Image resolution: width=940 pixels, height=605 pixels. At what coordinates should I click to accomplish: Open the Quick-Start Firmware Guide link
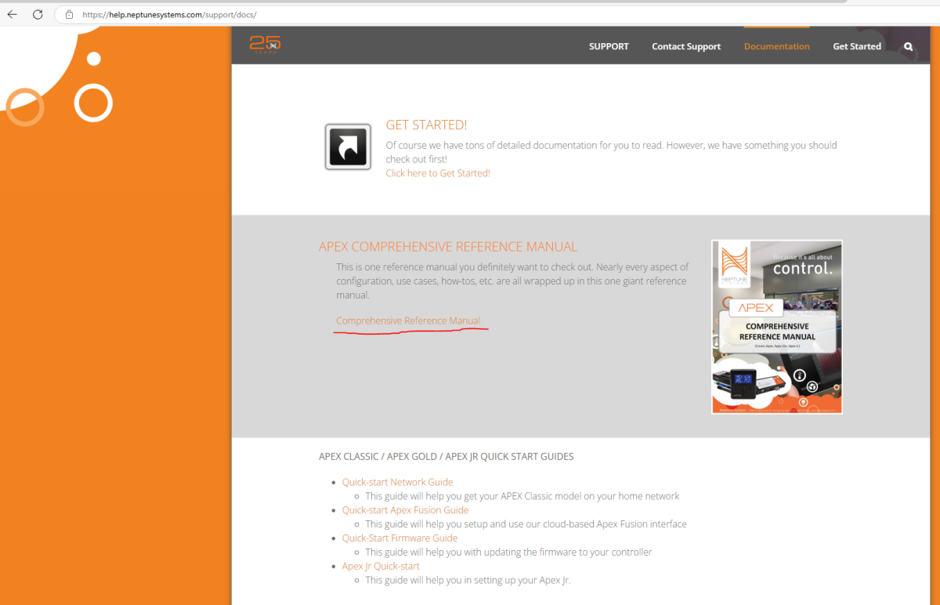coord(399,538)
